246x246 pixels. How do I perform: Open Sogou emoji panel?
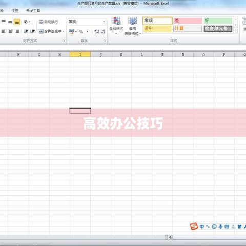tap(214, 227)
